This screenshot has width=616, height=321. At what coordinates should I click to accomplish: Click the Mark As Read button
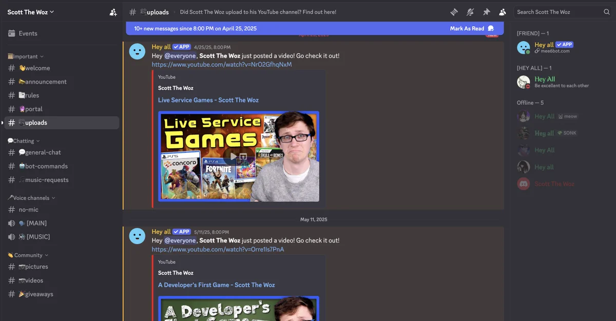472,29
